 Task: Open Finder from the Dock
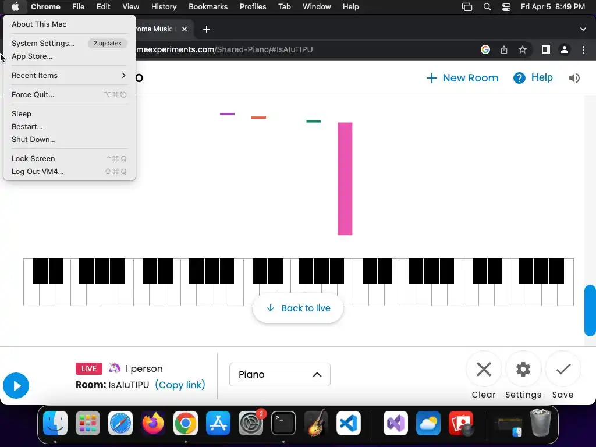coord(55,423)
